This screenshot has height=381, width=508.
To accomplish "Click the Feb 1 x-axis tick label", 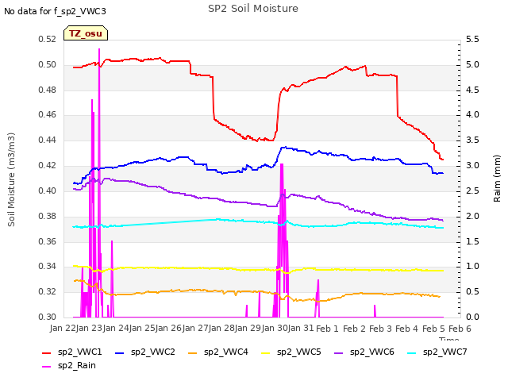I will pyautogui.click(x=327, y=329).
